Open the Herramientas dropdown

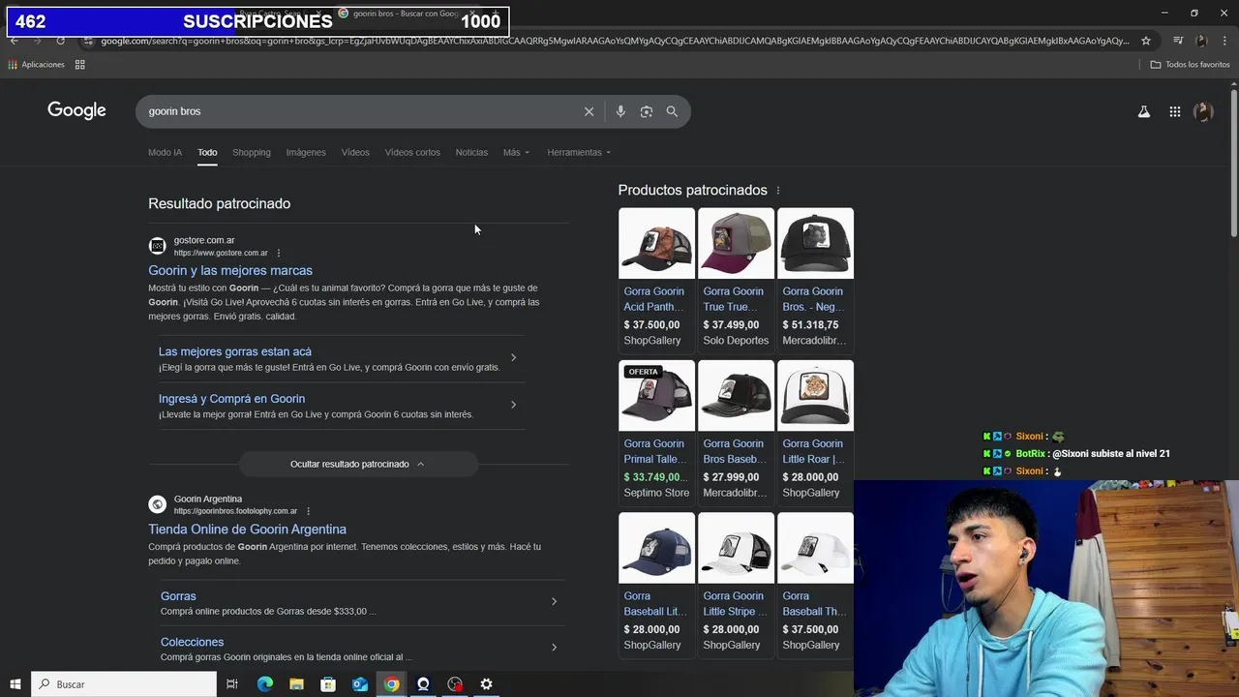pos(579,152)
